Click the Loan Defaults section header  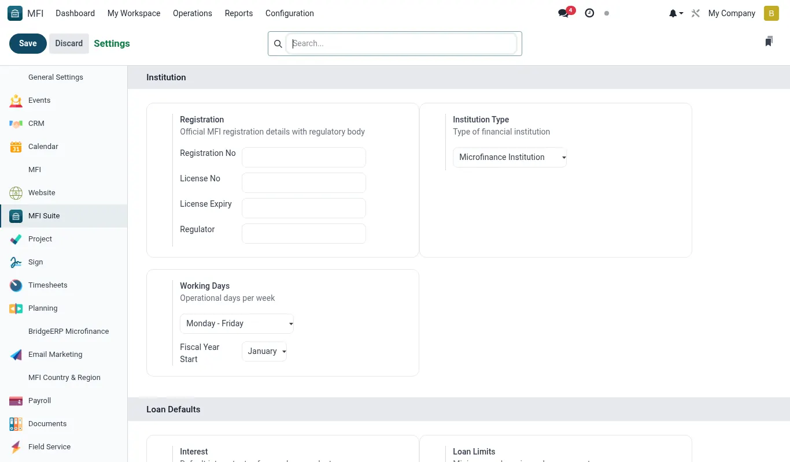(x=173, y=409)
